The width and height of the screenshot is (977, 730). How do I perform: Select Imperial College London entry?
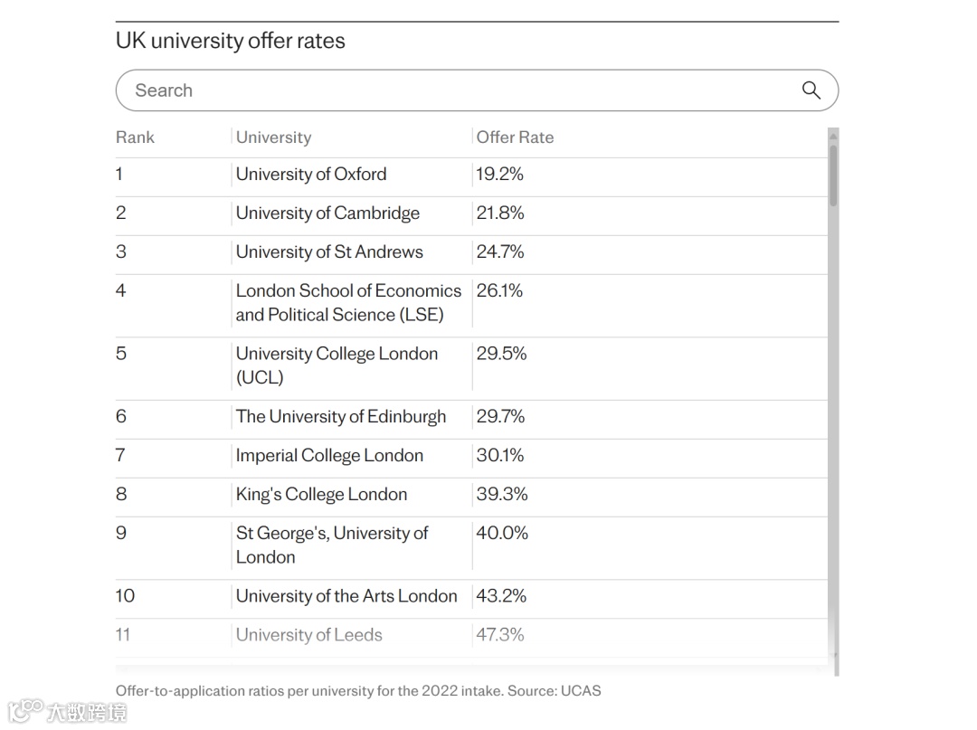329,455
